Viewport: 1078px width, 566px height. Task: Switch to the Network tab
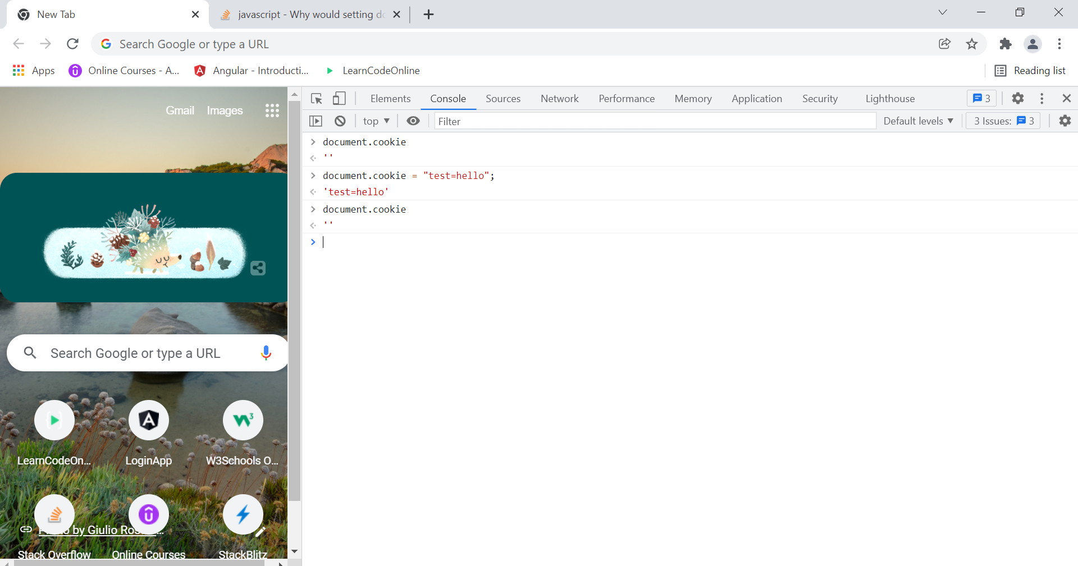pos(560,99)
